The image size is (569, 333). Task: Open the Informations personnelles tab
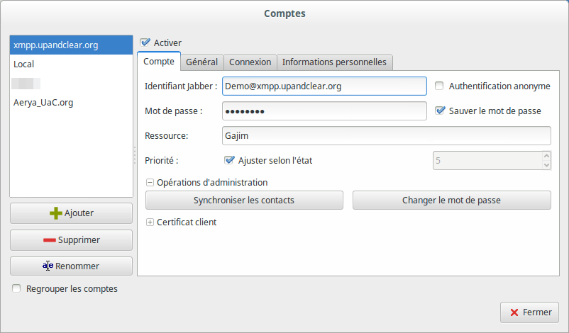coord(334,62)
